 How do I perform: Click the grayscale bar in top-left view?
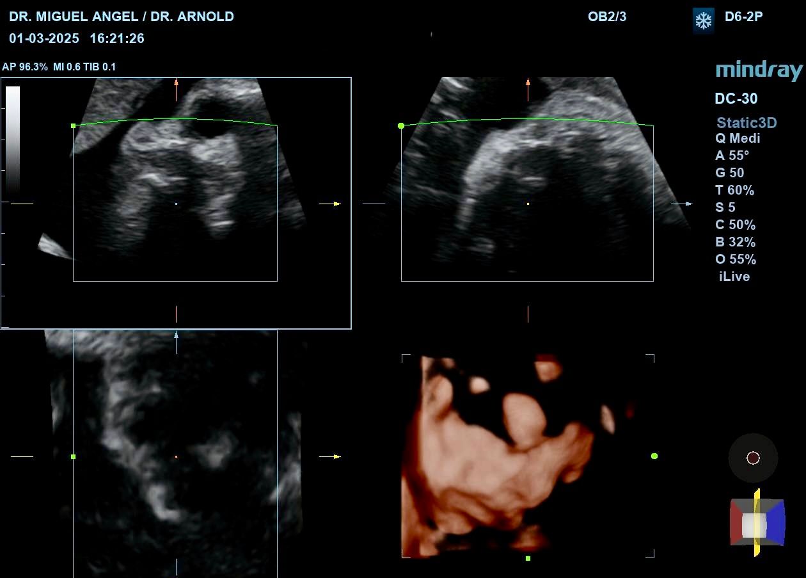(13, 140)
